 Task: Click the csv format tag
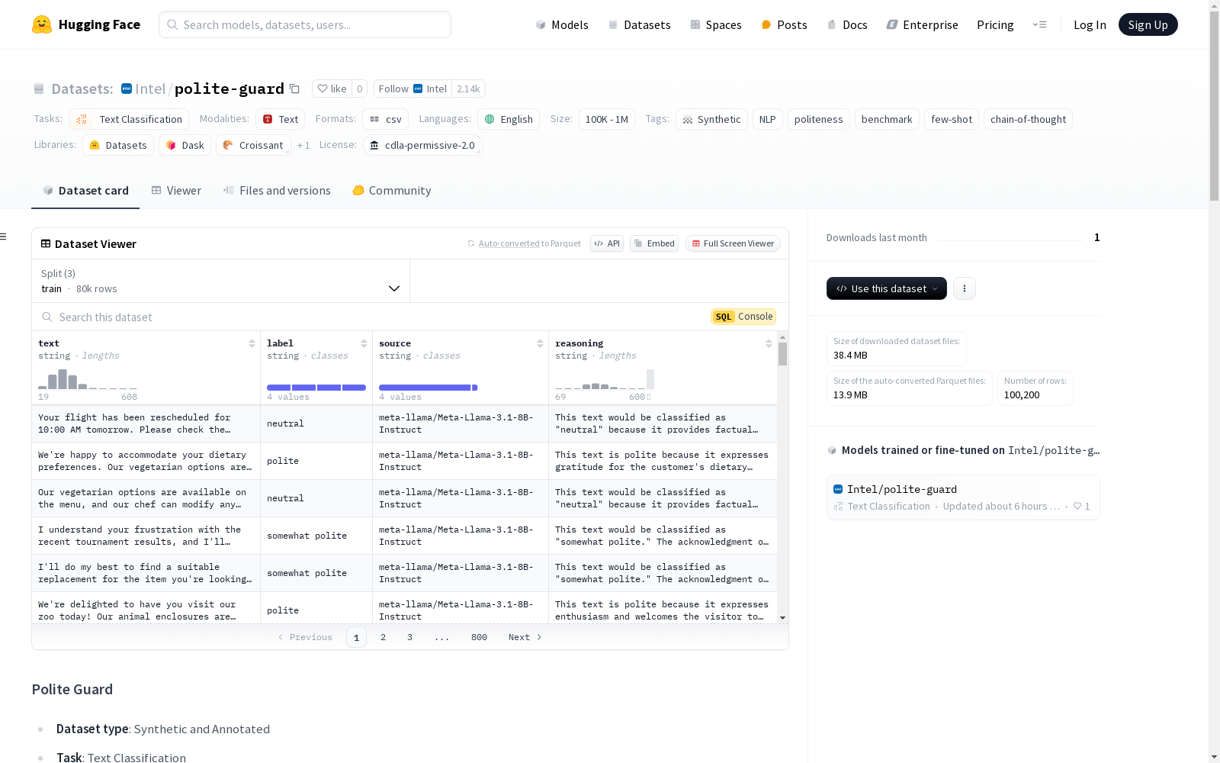click(x=386, y=119)
